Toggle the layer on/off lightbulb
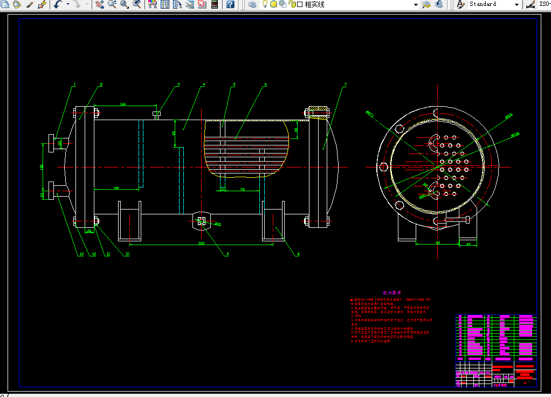 coord(265,4)
